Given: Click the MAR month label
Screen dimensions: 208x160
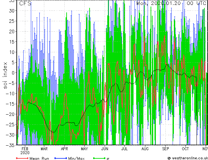Looking at the screenshot, I should click(x=44, y=149).
